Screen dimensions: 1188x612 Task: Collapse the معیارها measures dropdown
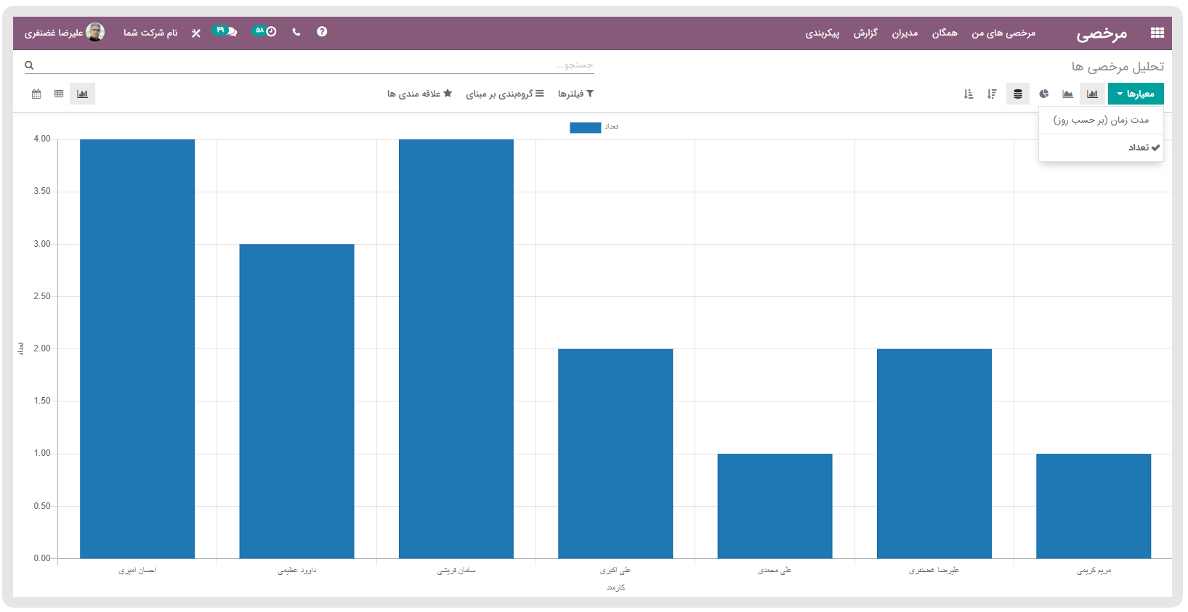[1135, 94]
